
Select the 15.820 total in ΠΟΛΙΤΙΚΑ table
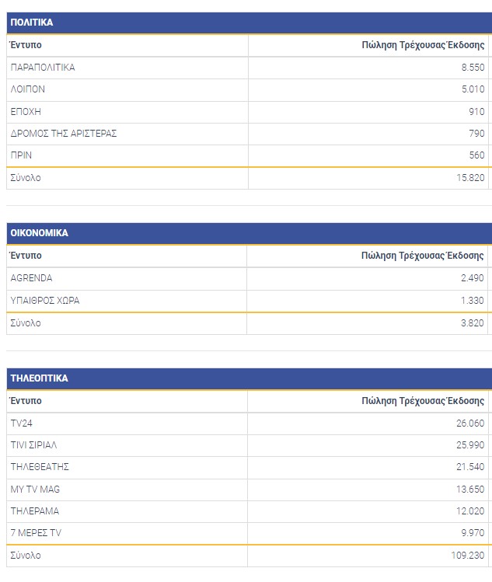click(x=469, y=178)
